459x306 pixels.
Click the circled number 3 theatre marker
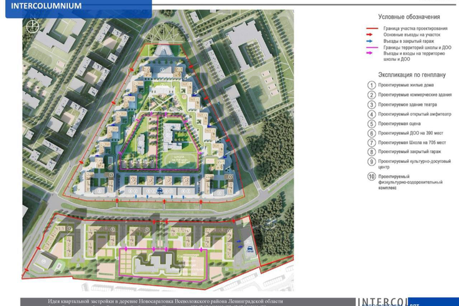click(371, 104)
